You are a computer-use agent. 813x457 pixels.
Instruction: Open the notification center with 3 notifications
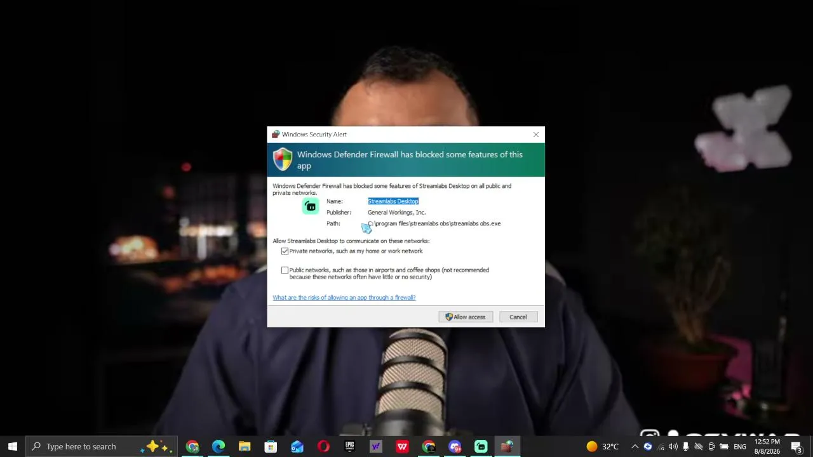(796, 446)
